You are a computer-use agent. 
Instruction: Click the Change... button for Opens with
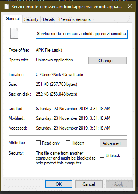click(107, 61)
